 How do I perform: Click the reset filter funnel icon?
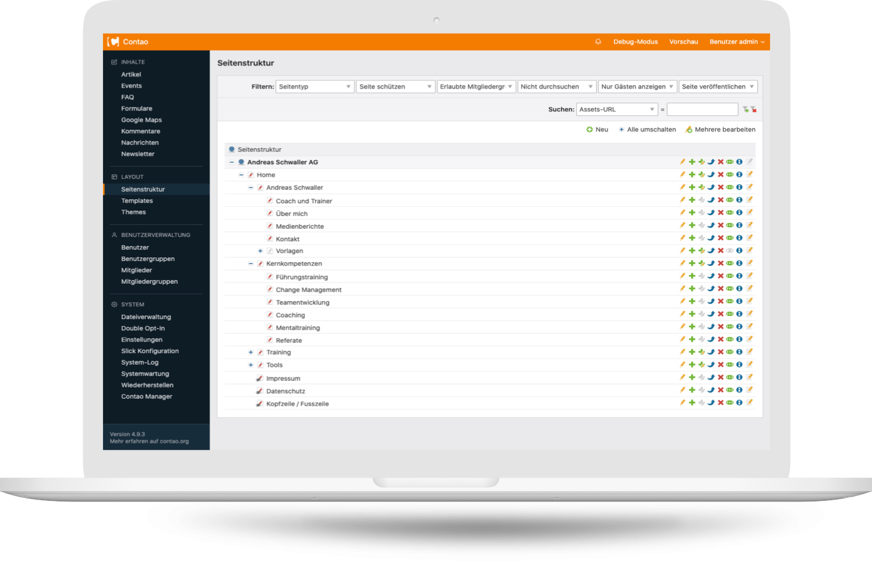(754, 109)
